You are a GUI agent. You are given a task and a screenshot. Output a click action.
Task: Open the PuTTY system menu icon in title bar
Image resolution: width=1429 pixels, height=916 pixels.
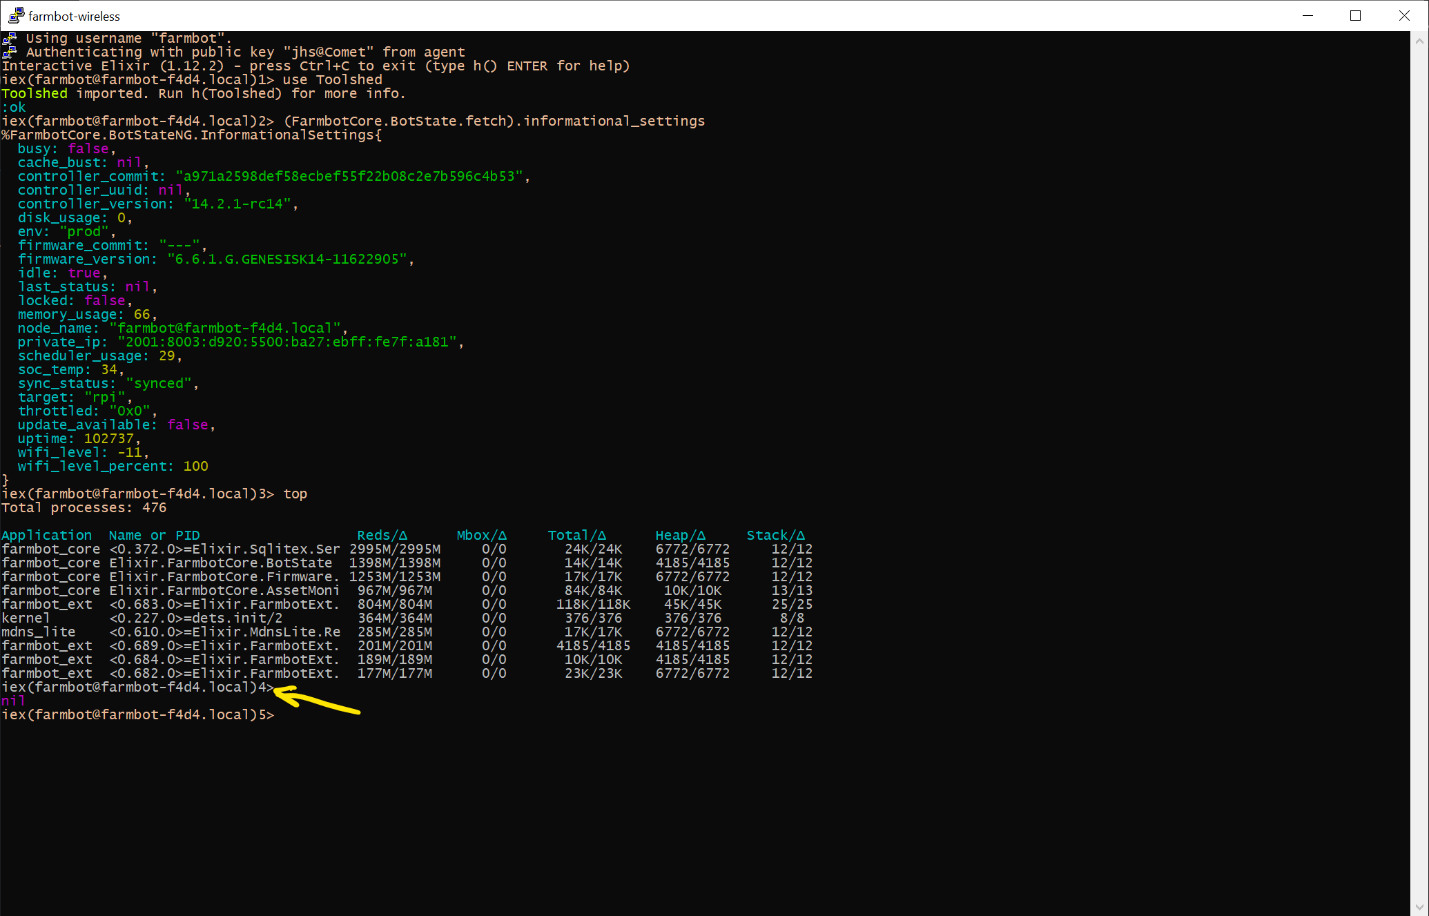coord(16,15)
